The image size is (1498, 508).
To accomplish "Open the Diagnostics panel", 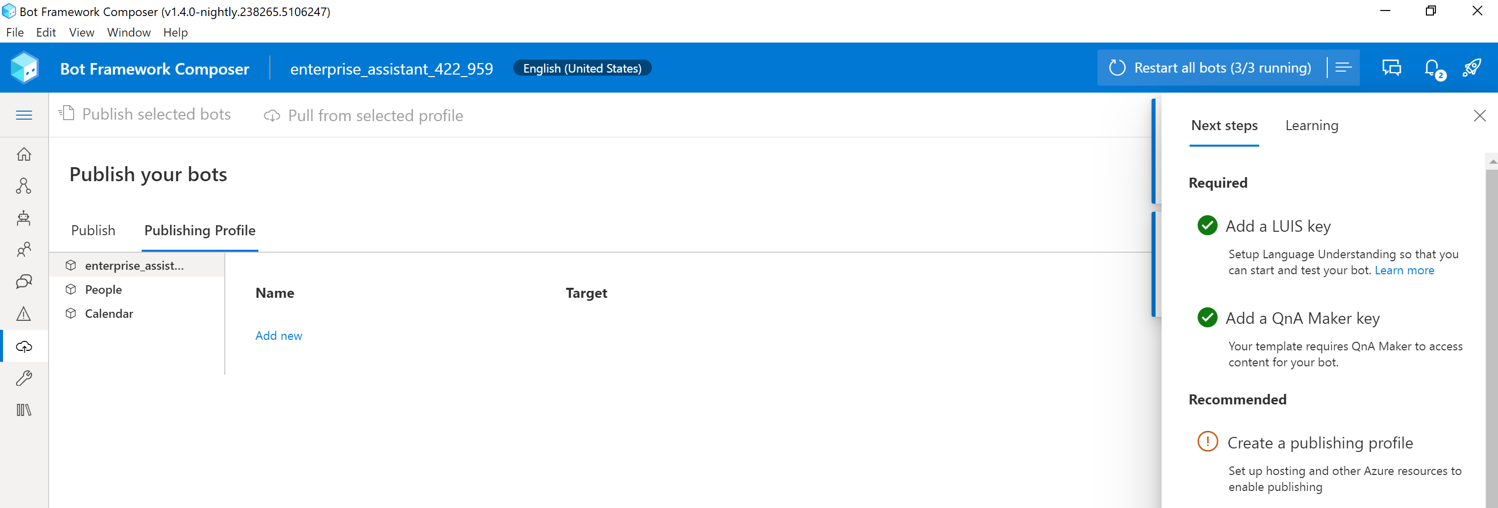I will pyautogui.click(x=24, y=313).
